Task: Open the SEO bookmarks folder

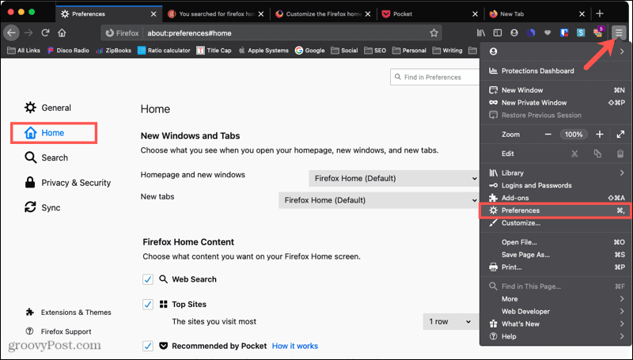Action: (375, 51)
